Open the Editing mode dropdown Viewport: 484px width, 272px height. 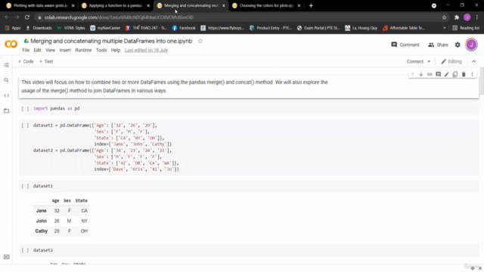click(451, 61)
